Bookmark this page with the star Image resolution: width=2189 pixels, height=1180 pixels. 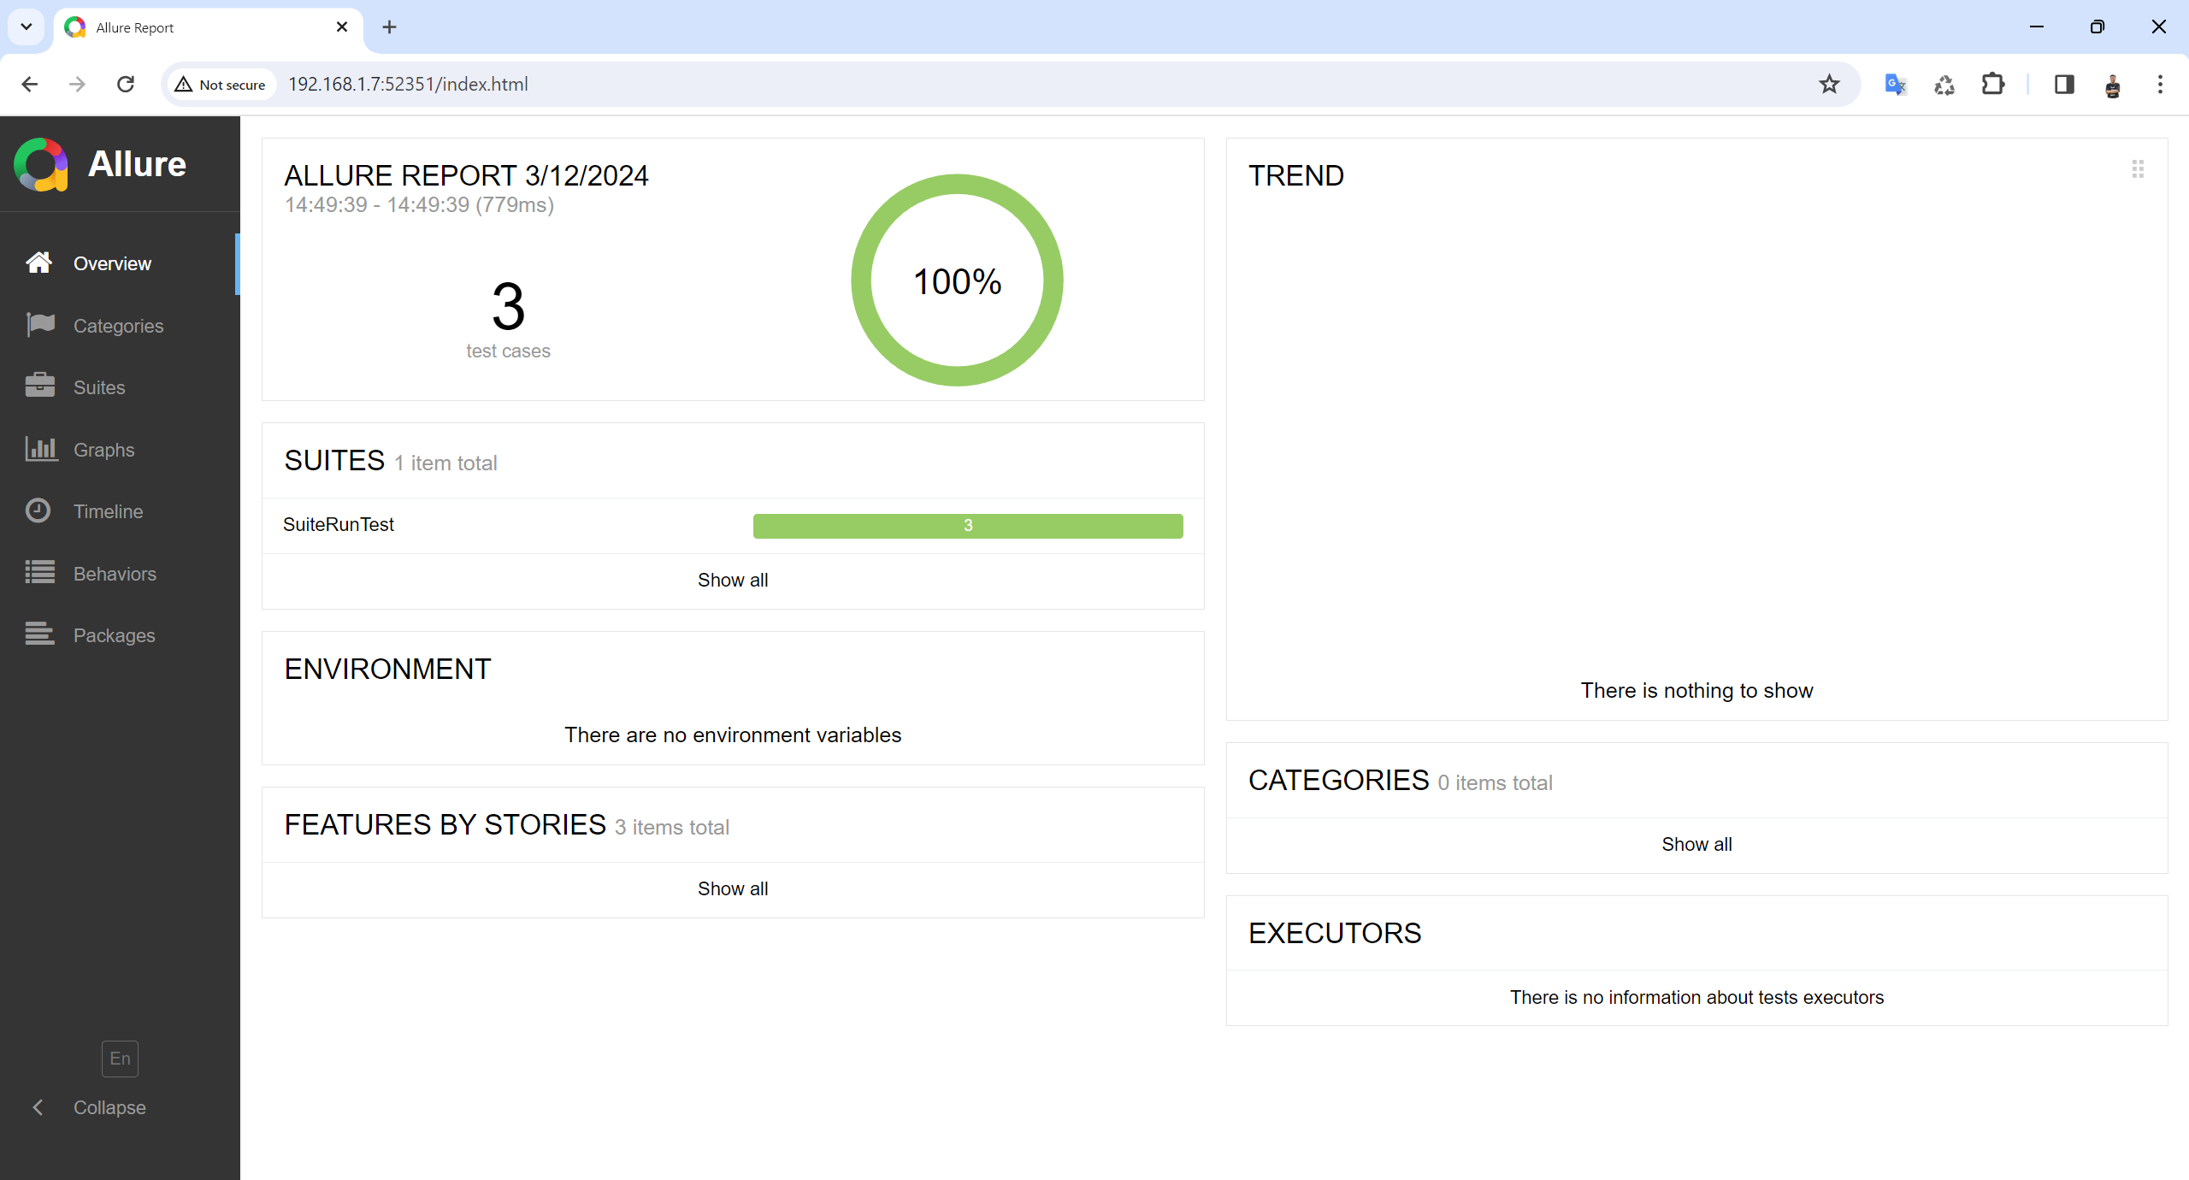click(1829, 84)
